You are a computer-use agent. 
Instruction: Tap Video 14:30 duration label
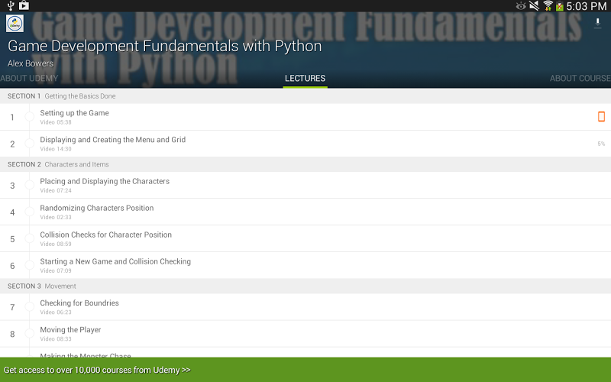coord(56,149)
